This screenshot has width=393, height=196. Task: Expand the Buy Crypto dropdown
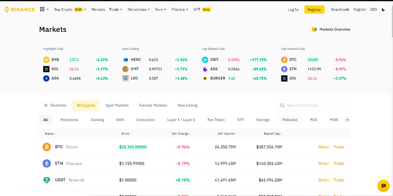point(70,9)
